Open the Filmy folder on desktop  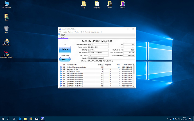(x=110, y=5)
